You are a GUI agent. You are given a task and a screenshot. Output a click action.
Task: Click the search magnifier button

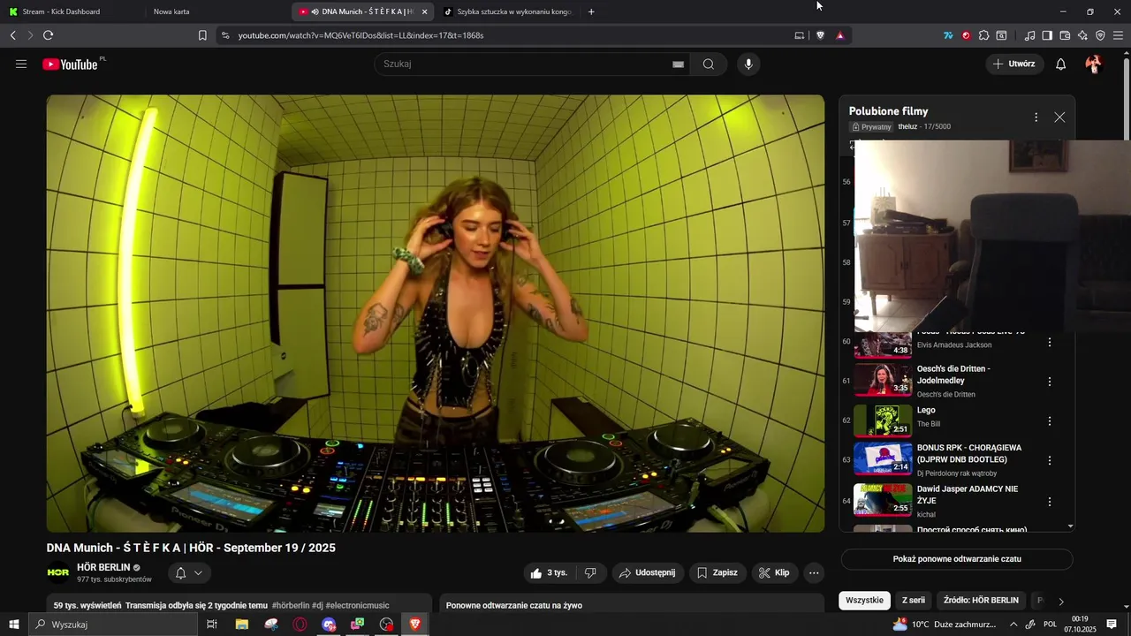tap(709, 64)
